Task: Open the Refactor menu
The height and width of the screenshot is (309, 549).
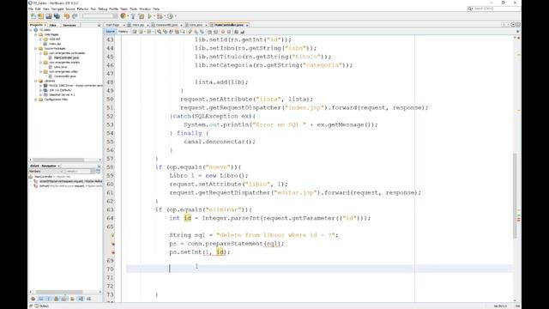Action: pos(82,9)
